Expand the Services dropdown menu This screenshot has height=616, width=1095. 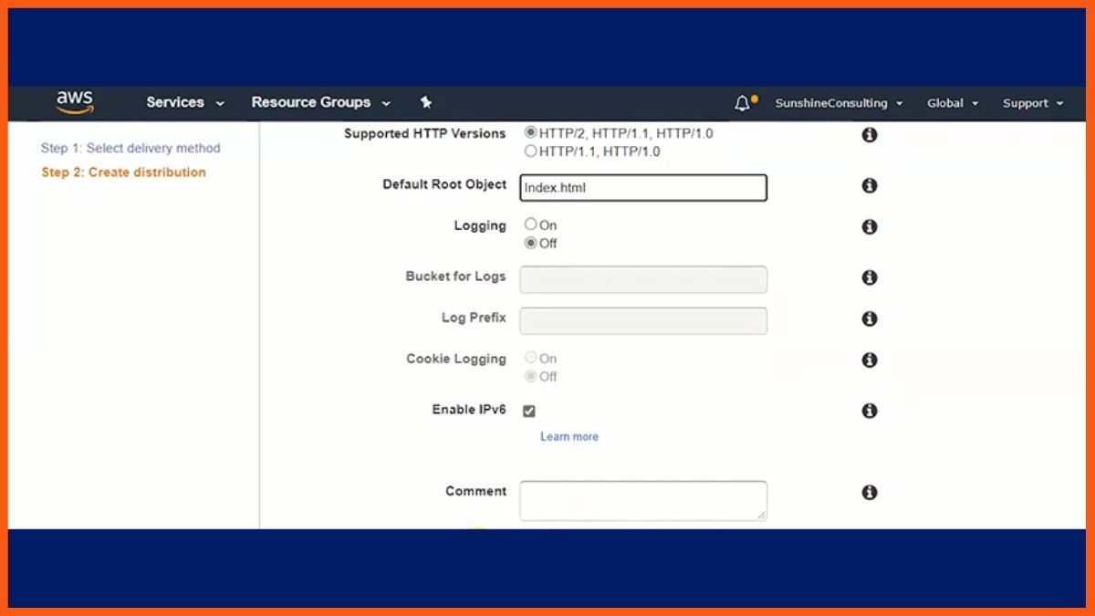(185, 102)
